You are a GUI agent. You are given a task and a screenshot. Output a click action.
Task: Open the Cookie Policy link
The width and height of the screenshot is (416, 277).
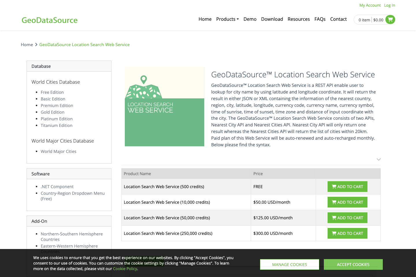pos(125,268)
